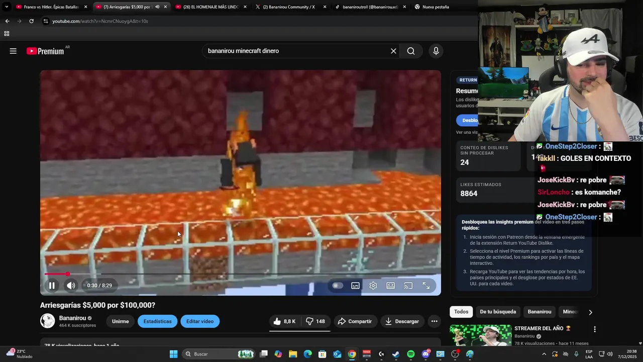643x362 pixels.
Task: Cast video to a TV device
Action: (408, 286)
